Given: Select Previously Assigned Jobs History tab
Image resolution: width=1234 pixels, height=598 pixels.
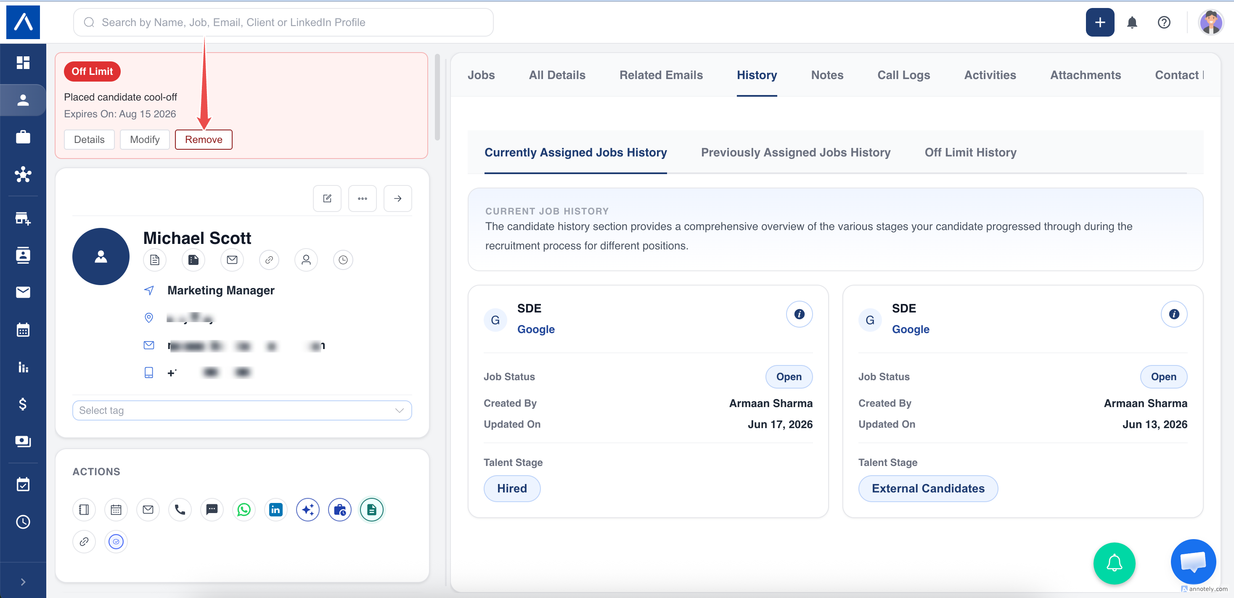Looking at the screenshot, I should coord(795,152).
